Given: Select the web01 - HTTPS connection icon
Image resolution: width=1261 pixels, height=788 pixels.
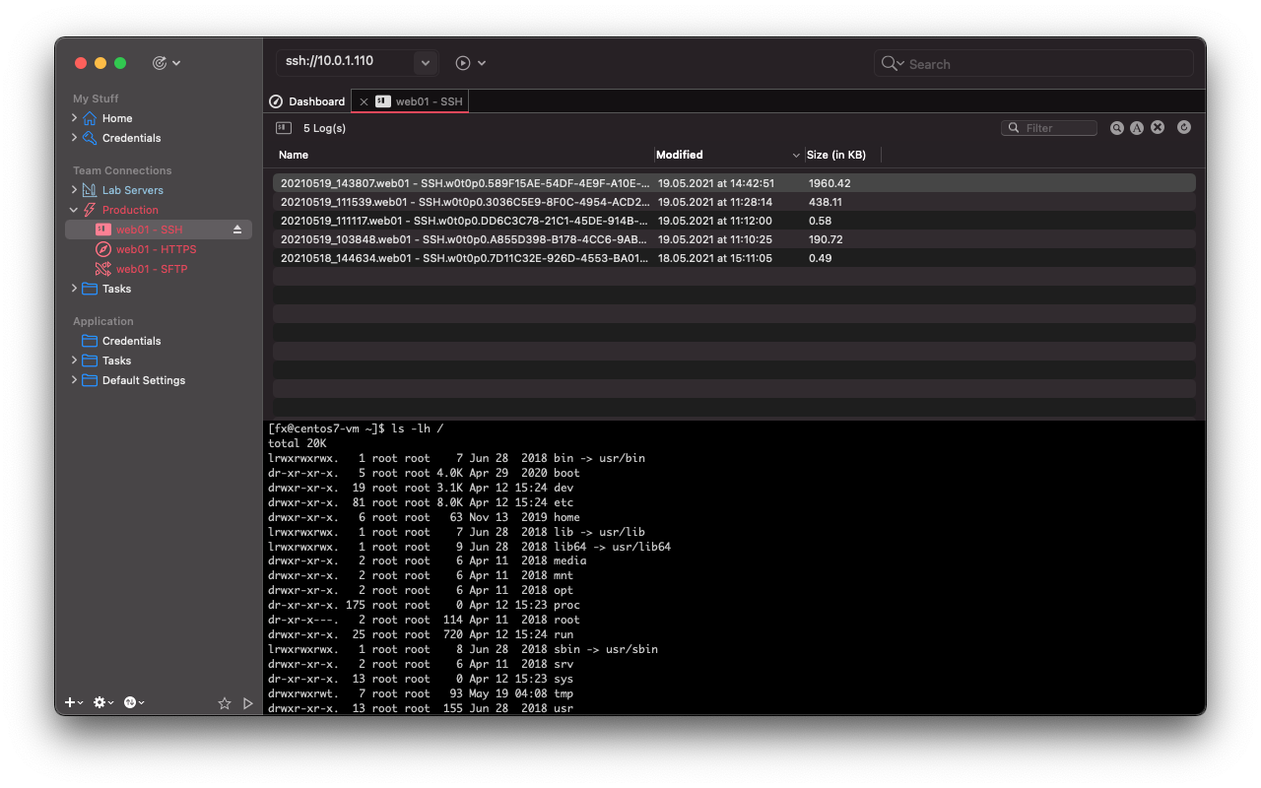Looking at the screenshot, I should 102,249.
